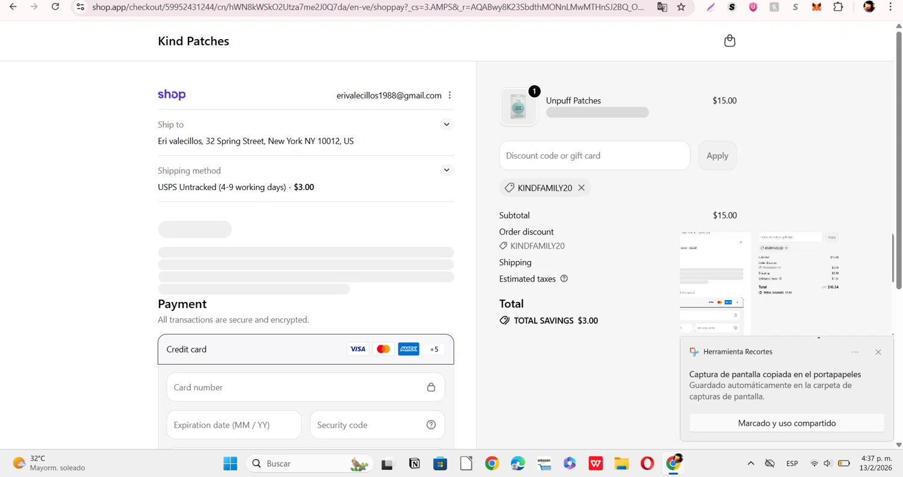Open the Honey extension icon

[774, 7]
